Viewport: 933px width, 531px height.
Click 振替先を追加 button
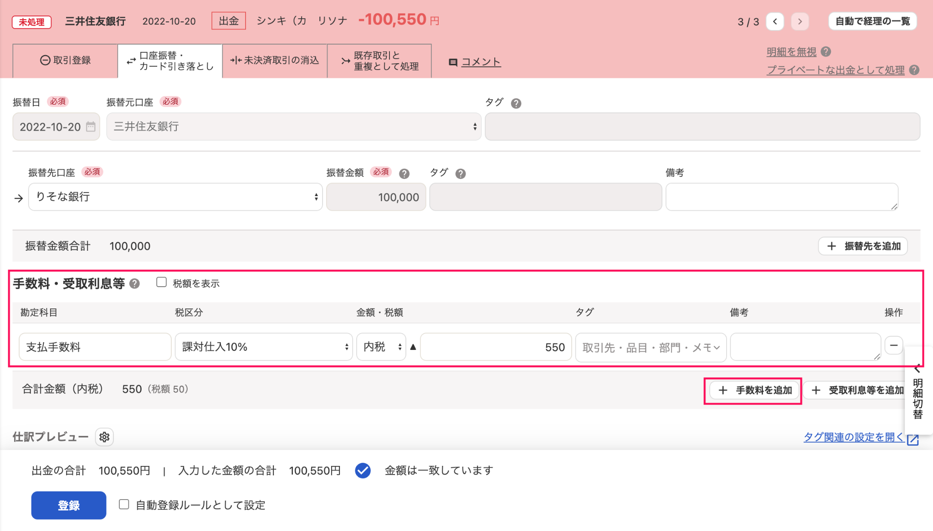tap(863, 246)
